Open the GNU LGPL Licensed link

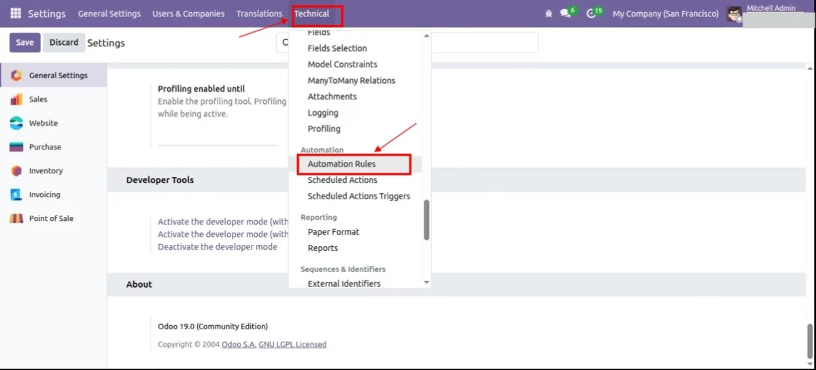coord(292,345)
